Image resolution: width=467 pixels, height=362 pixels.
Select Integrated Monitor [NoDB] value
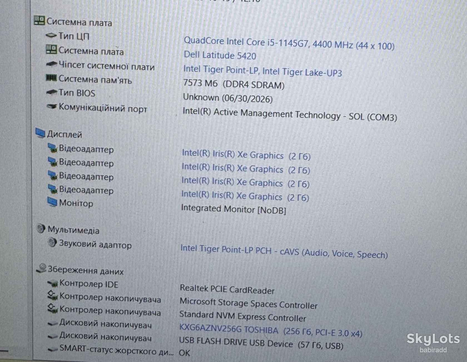coord(233,209)
